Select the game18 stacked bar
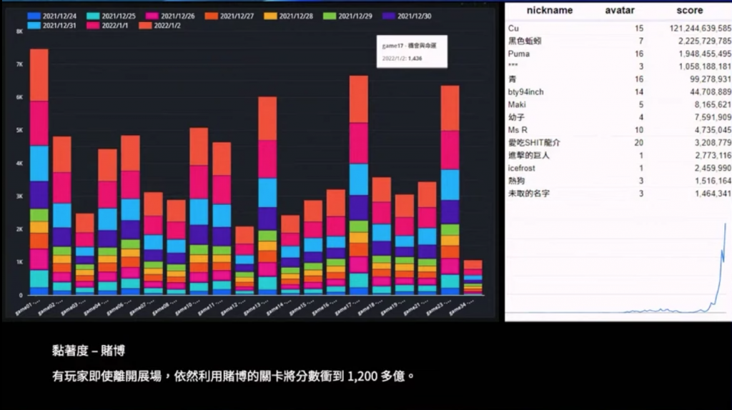732x410 pixels. pyautogui.click(x=382, y=236)
